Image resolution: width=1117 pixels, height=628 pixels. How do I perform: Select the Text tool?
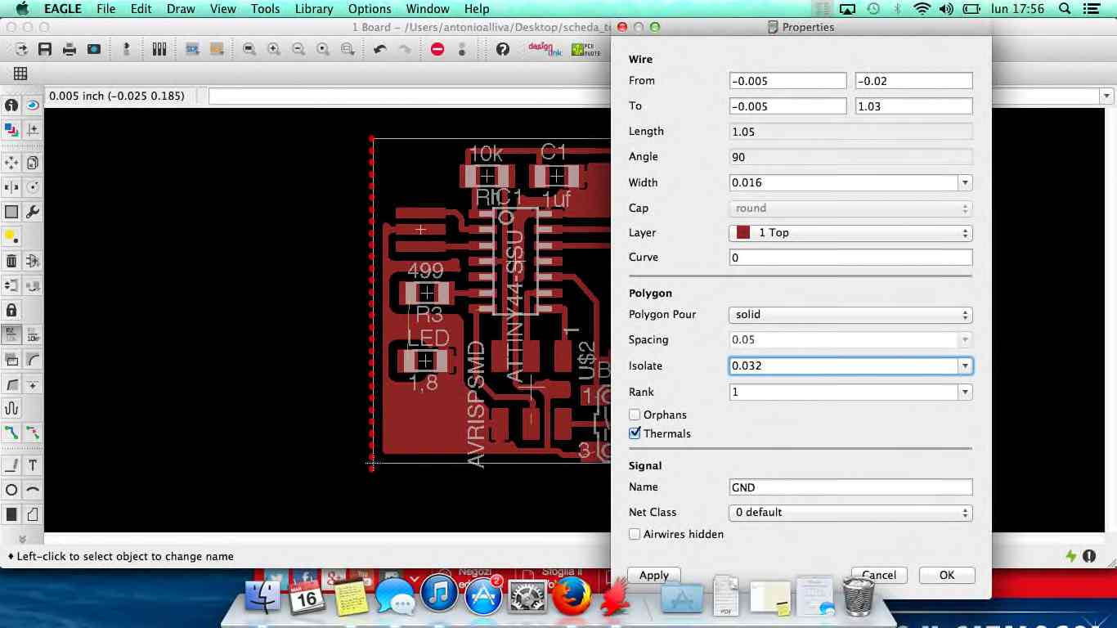click(33, 465)
